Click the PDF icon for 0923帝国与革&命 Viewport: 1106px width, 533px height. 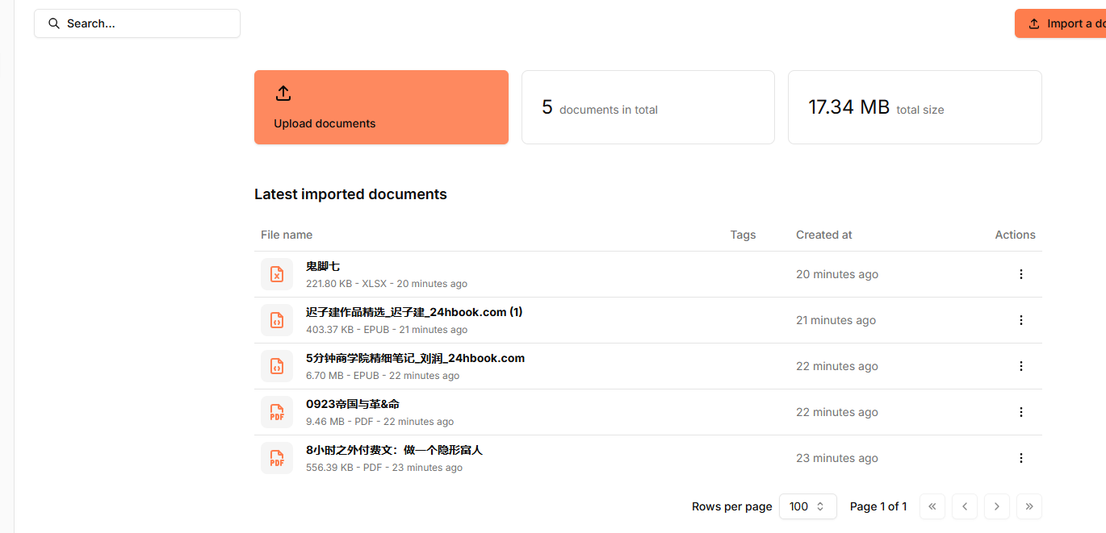click(277, 412)
